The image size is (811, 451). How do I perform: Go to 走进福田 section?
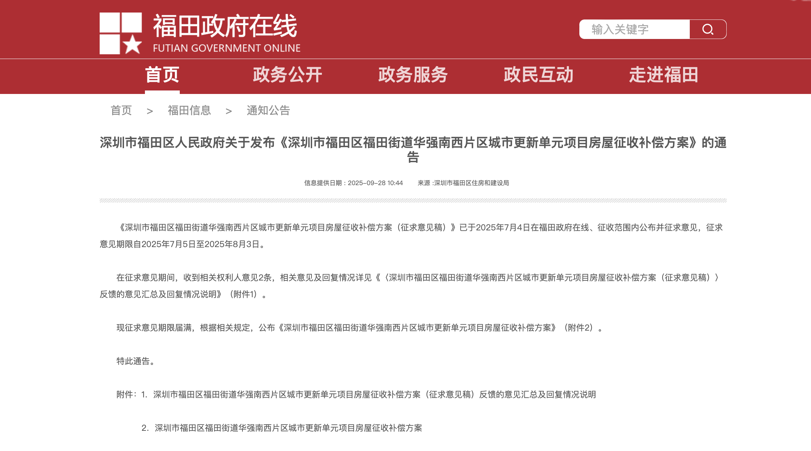click(664, 75)
